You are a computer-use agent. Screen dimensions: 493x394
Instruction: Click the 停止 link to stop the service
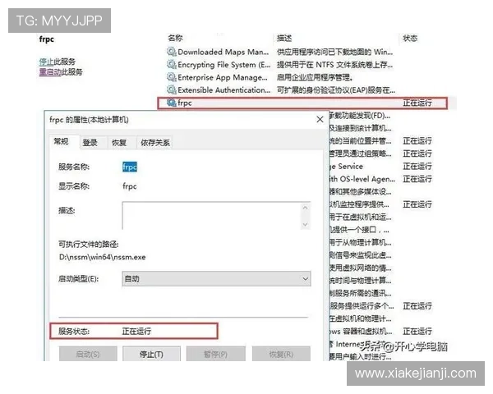[46, 62]
